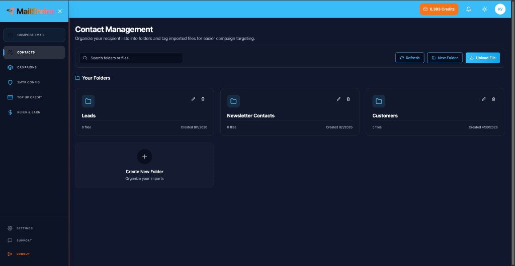515x266 pixels.
Task: Open the Customers folder icon
Action: click(379, 101)
